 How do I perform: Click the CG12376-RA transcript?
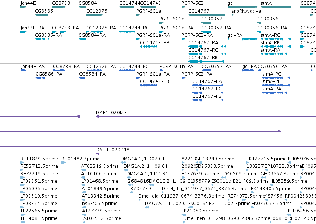click(95, 32)
